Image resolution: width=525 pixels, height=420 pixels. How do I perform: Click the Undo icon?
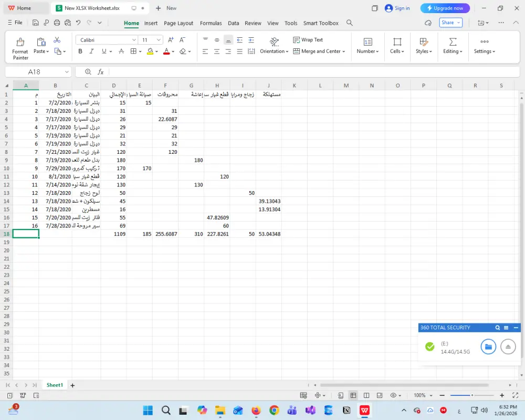tap(78, 23)
